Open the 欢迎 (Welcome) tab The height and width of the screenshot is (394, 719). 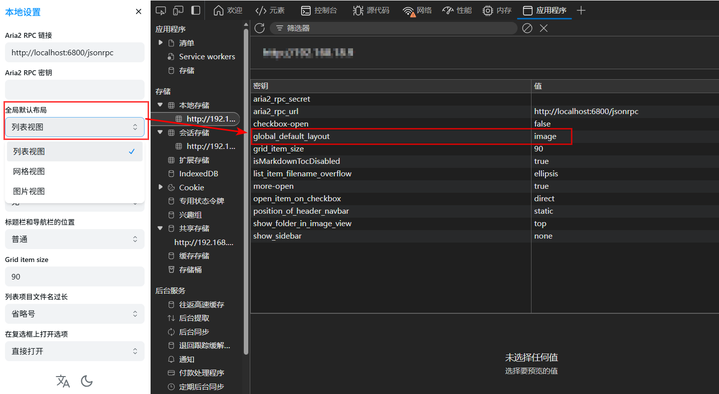(228, 10)
